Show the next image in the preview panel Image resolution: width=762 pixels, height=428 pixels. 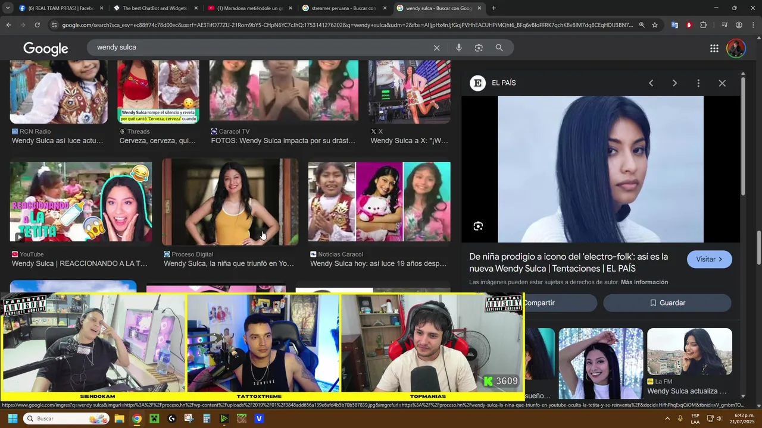tap(674, 83)
